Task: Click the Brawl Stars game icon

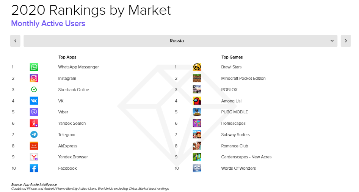Action: (x=197, y=67)
